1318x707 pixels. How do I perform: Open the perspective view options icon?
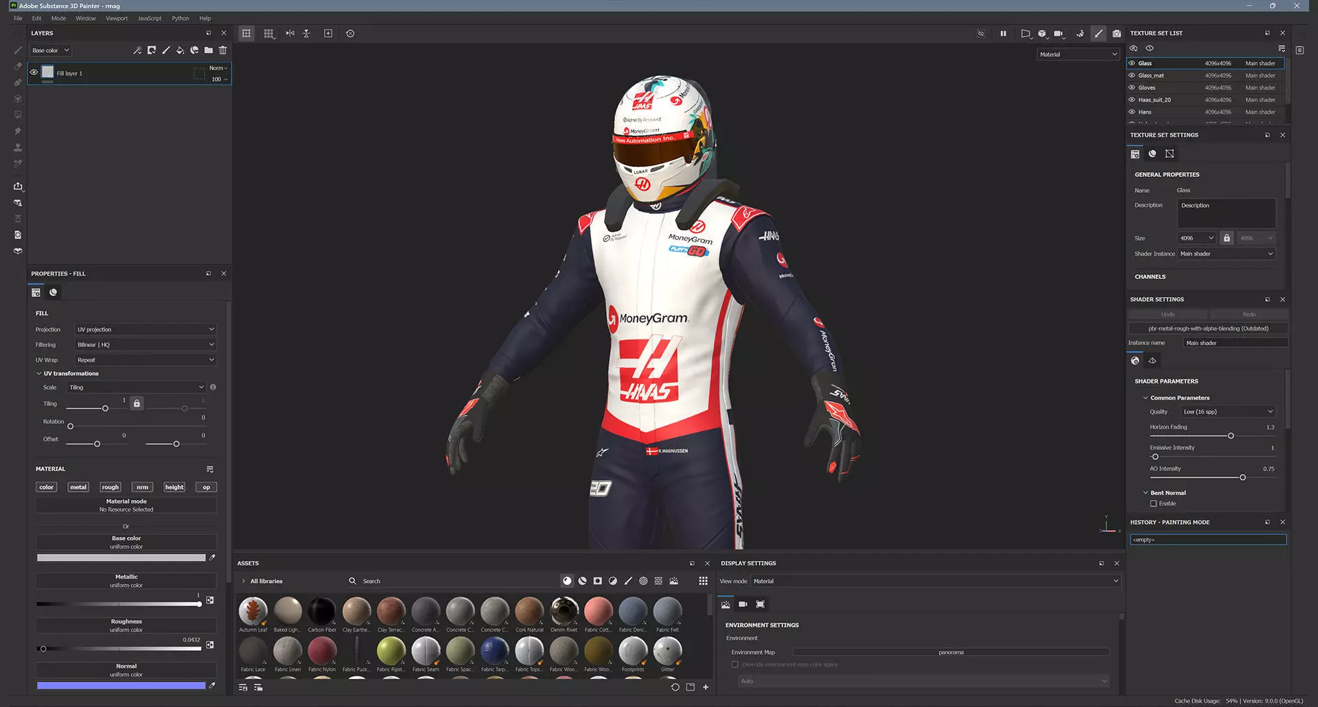pyautogui.click(x=1026, y=33)
